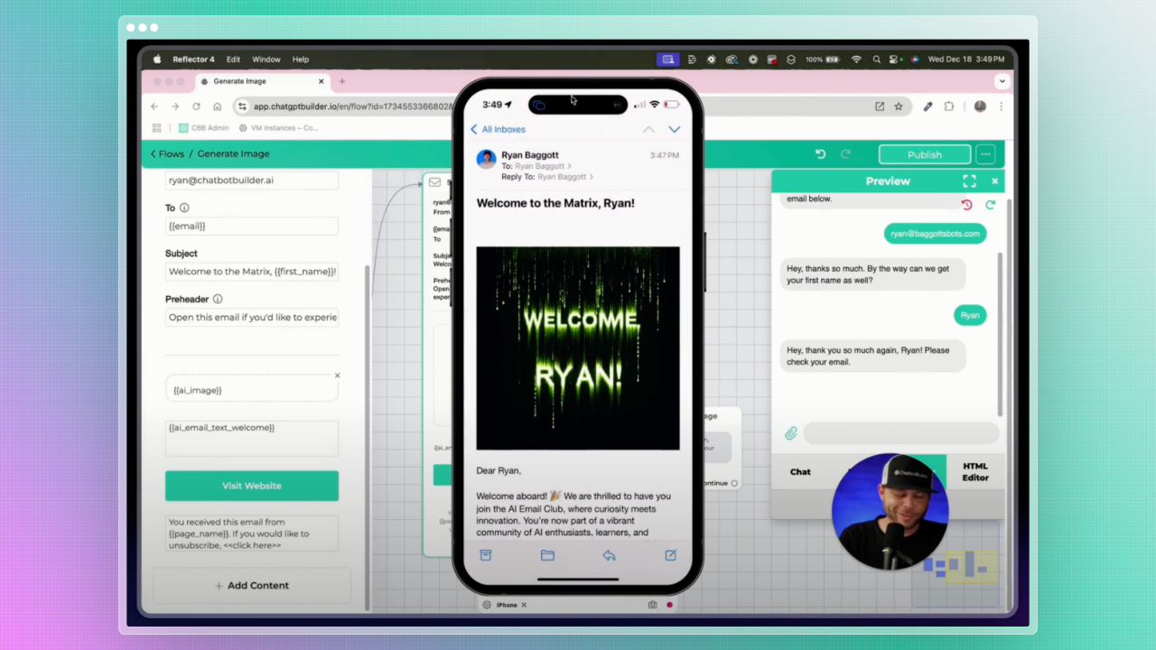Click the move-to-folder icon in iPhone Mail
Image resolution: width=1156 pixels, height=650 pixels.
click(547, 555)
